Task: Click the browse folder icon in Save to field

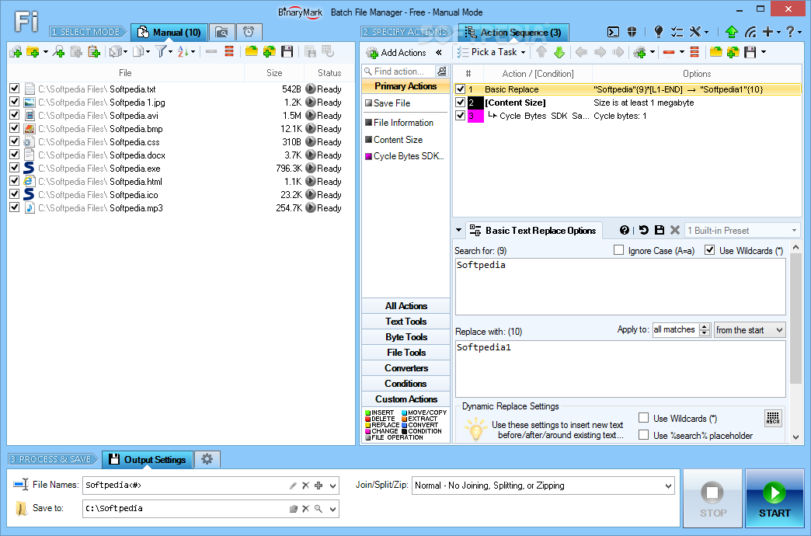Action: 294,509
